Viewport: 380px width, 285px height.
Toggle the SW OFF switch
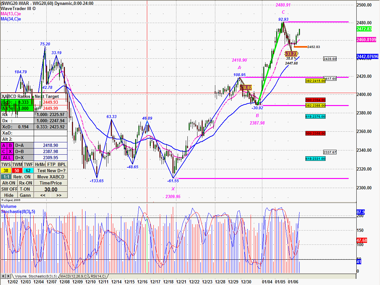pos(9,189)
